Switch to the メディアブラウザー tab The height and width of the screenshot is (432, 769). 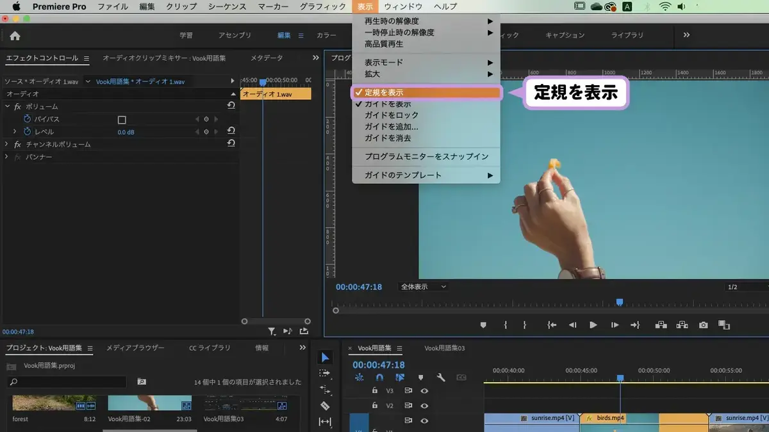135,348
